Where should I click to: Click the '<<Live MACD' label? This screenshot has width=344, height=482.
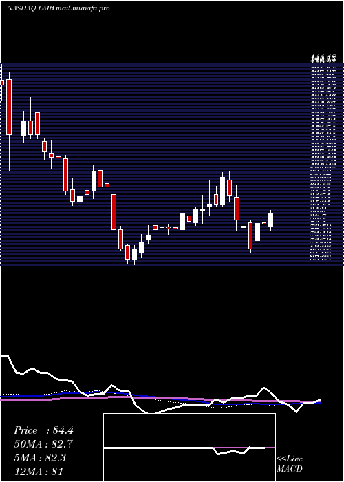click(290, 464)
